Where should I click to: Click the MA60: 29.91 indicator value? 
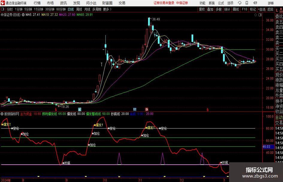(85, 15)
